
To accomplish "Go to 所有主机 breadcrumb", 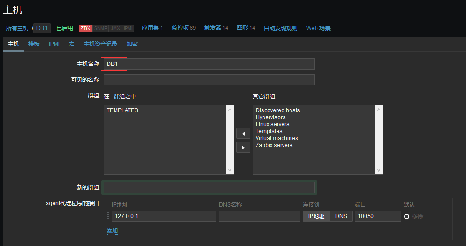I will [x=17, y=28].
